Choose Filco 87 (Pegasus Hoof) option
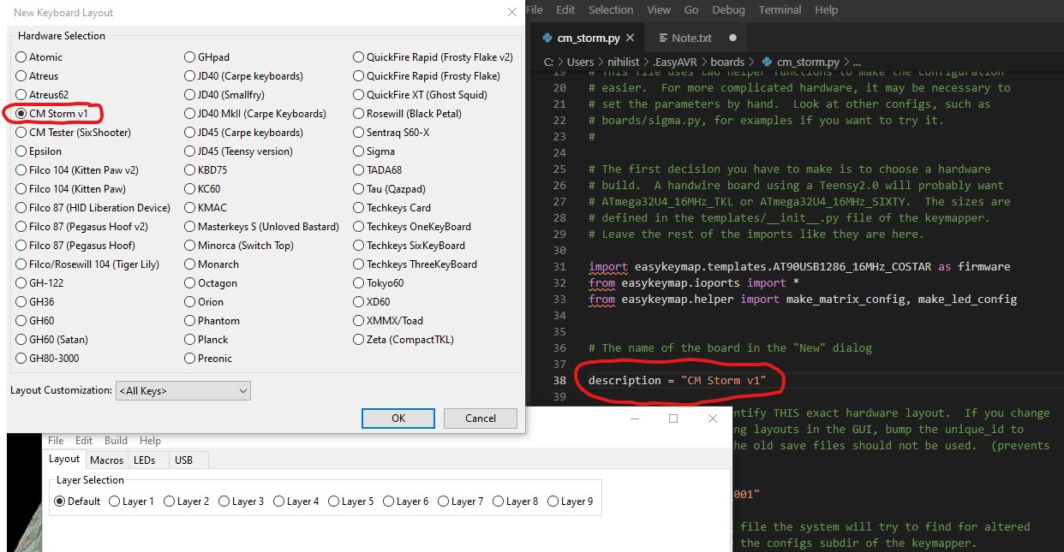The image size is (1064, 552). coord(75,246)
